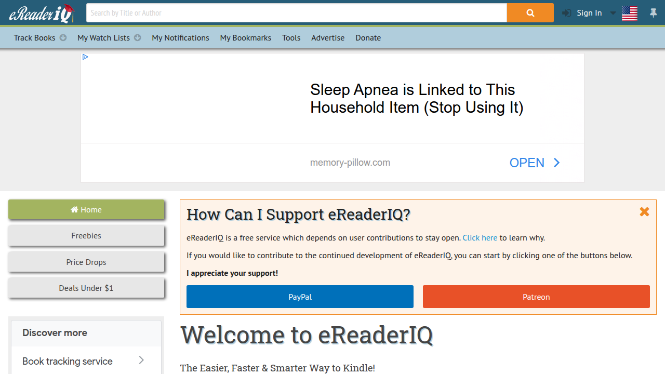This screenshot has width=665, height=374.
Task: Go to My Notifications
Action: pos(180,37)
